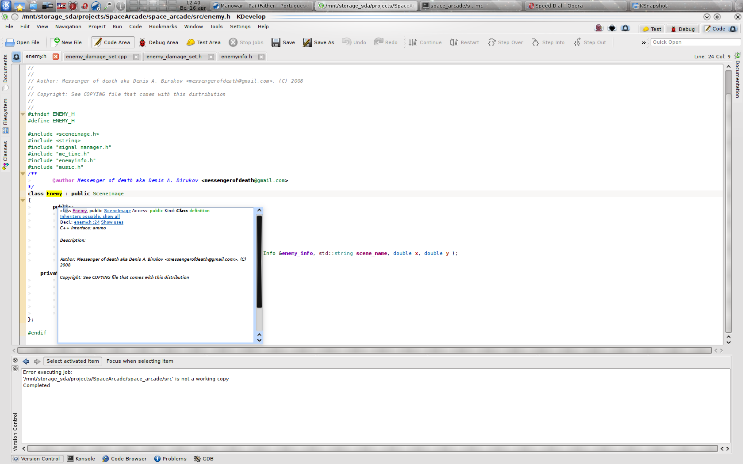This screenshot has width=743, height=464.
Task: Switch to the enemy_damage_set.cpp tab
Action: click(x=96, y=57)
